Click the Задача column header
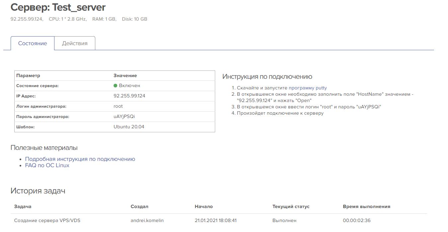Image resolution: width=448 pixels, height=232 pixels. 23,206
